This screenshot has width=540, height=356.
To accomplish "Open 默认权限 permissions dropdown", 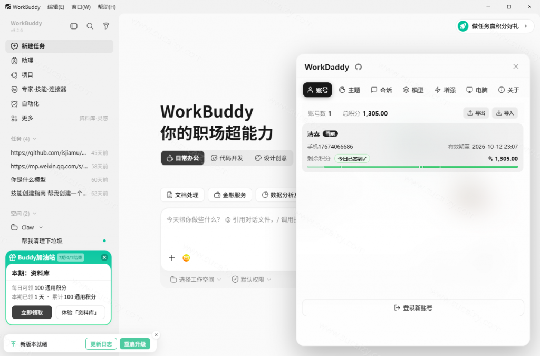I will click(x=252, y=280).
